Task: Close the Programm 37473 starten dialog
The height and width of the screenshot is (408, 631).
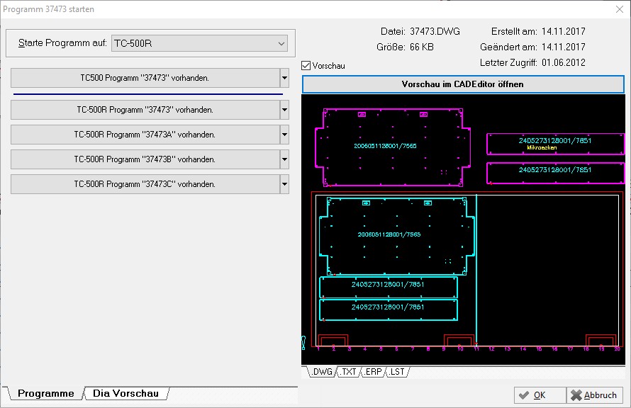Action: (620, 9)
